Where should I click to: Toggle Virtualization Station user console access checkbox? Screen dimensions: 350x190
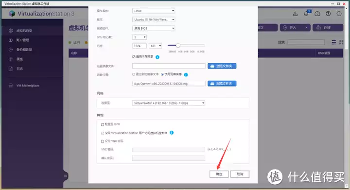tap(103, 133)
